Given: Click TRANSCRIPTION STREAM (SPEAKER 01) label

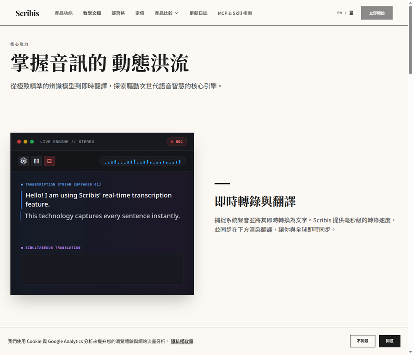Looking at the screenshot, I should pos(63,184).
